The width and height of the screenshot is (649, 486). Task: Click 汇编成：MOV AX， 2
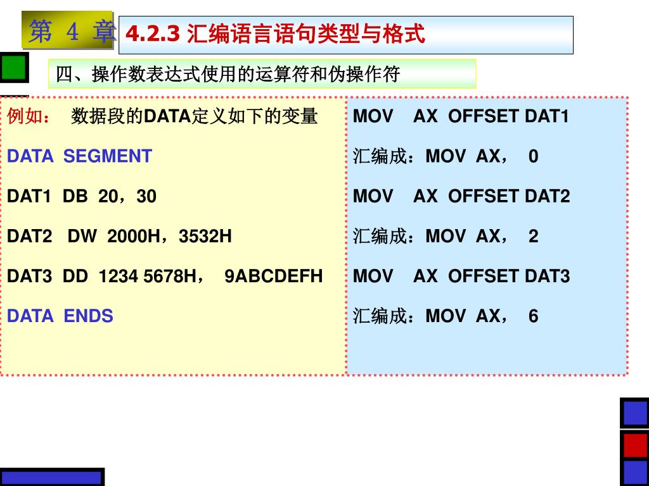coord(446,236)
